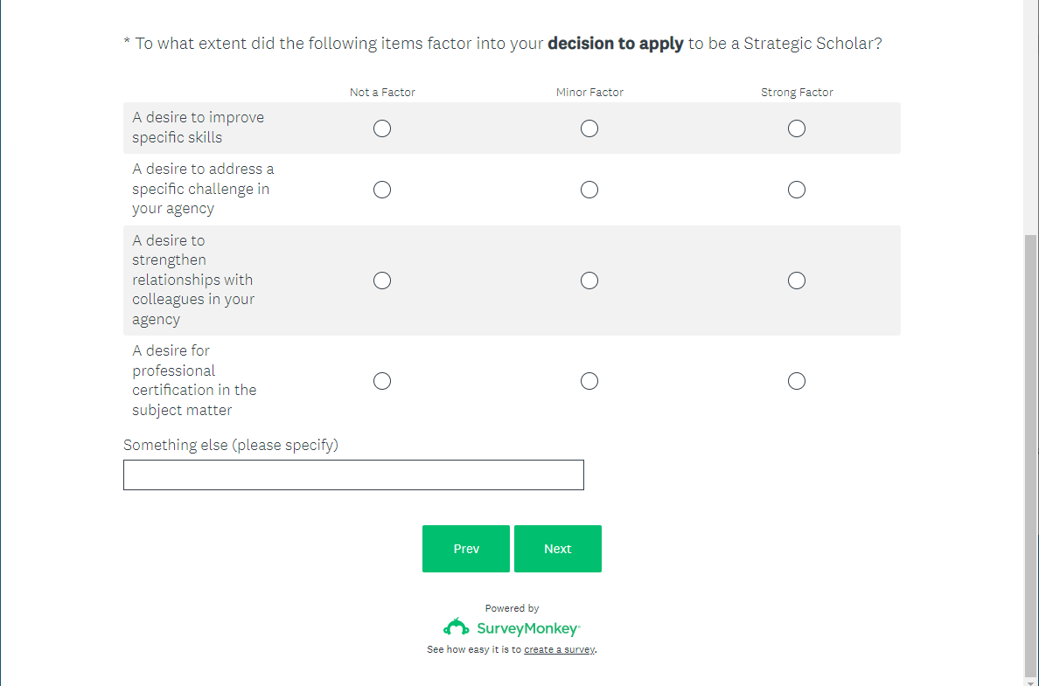Screen dimensions: 1039x686
Task: Click the SurveyMonkey wordmark text
Action: click(527, 628)
